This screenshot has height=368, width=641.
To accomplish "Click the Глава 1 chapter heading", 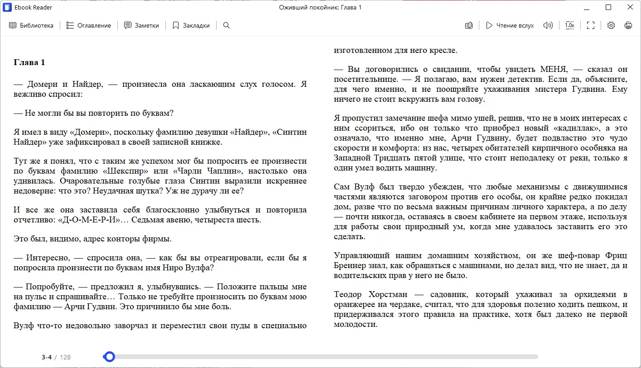I will (x=29, y=62).
